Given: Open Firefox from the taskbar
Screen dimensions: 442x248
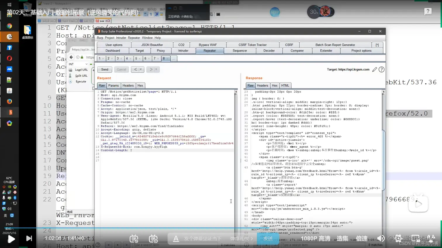Looking at the screenshot, I should [9, 101].
